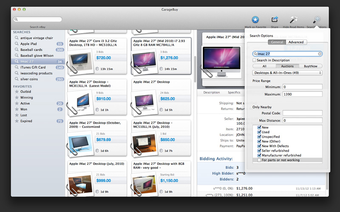Click search icon beside silver coins
Screen dimensions: 340x212
[17, 79]
